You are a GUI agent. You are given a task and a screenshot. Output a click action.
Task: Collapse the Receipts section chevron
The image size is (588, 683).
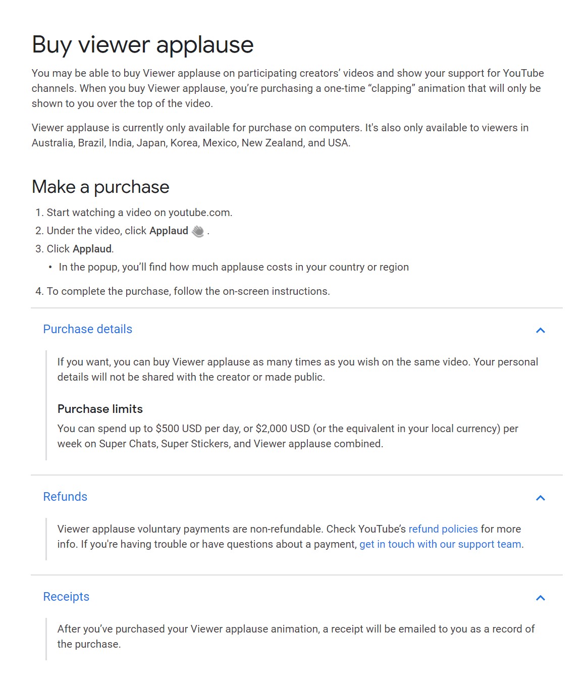540,598
